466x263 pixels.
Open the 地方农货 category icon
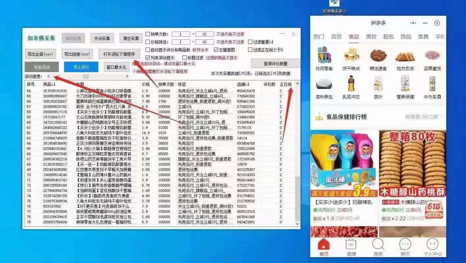[x=405, y=56]
